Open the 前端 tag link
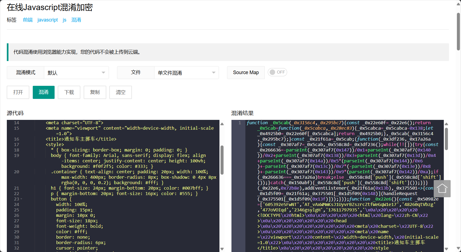 click(28, 20)
